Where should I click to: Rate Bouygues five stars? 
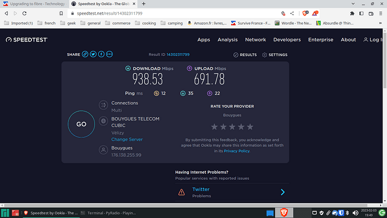tap(250, 127)
